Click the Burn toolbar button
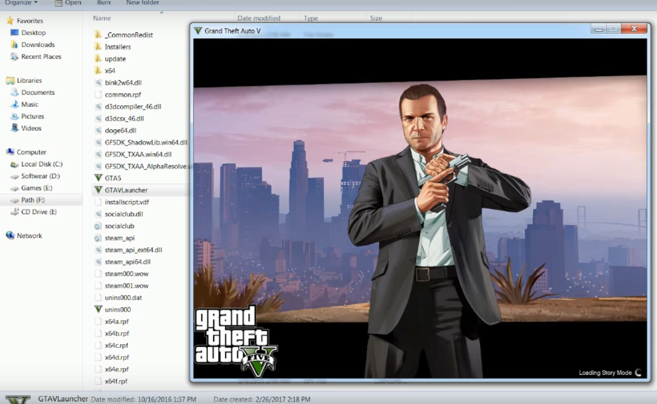This screenshot has height=404, width=657. coord(104,3)
